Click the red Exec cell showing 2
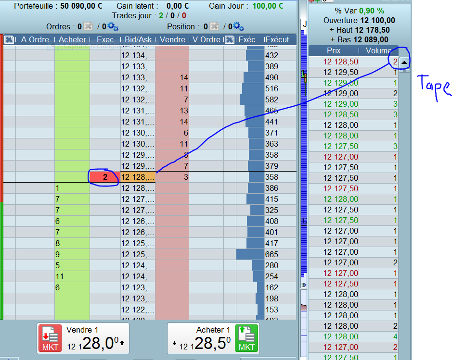 tap(104, 177)
